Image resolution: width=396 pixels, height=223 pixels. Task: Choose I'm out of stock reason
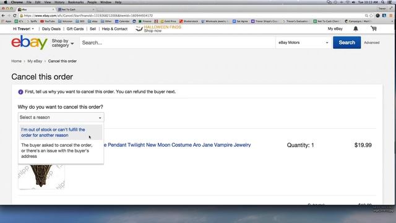coord(61,132)
